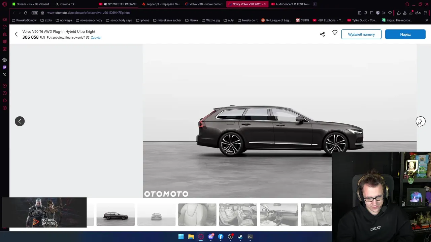The height and width of the screenshot is (242, 431).
Task: Open Twitch from the Opera sidebar
Action: (x=4, y=67)
